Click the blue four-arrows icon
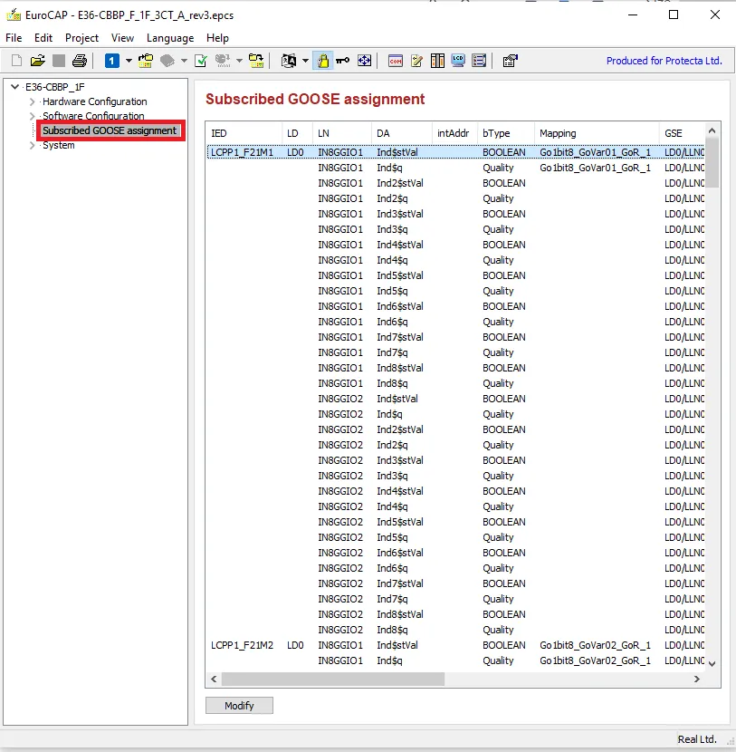 tap(365, 61)
